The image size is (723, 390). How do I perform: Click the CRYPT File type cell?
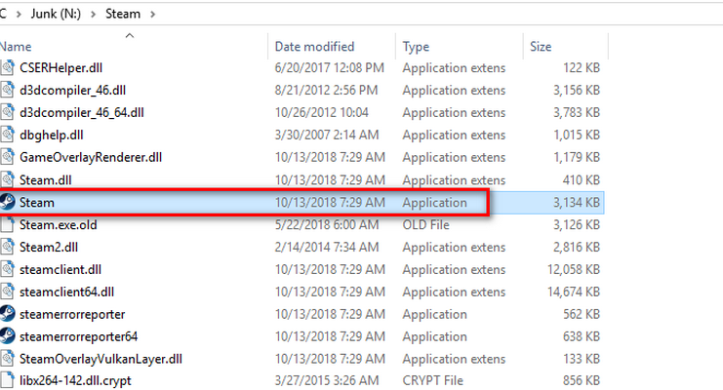click(x=432, y=381)
